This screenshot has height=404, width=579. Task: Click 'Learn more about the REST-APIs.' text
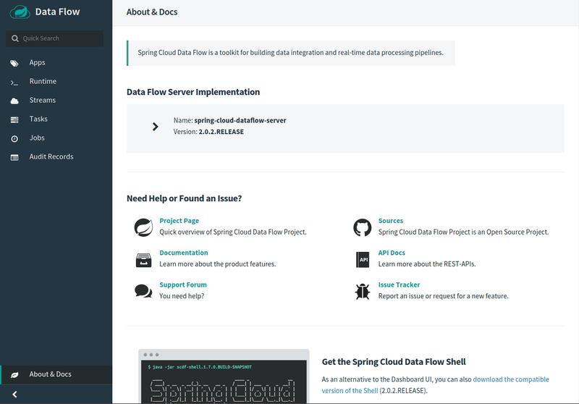pos(427,264)
